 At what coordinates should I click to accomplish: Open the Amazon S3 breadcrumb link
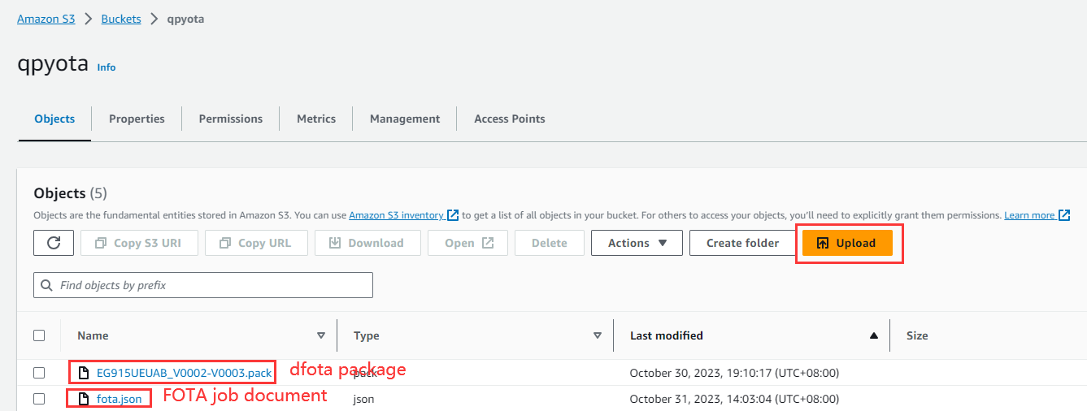tap(46, 19)
